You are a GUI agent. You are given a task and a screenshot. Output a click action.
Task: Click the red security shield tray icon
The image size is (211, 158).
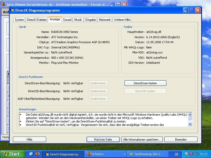tap(191, 154)
